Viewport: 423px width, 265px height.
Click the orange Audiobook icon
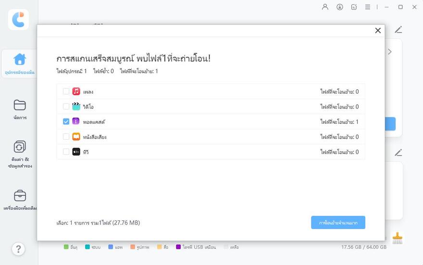[x=76, y=137]
